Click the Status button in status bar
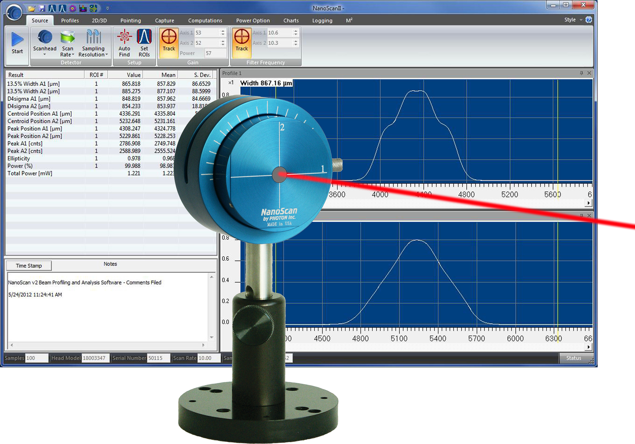635x444 pixels. coord(573,358)
